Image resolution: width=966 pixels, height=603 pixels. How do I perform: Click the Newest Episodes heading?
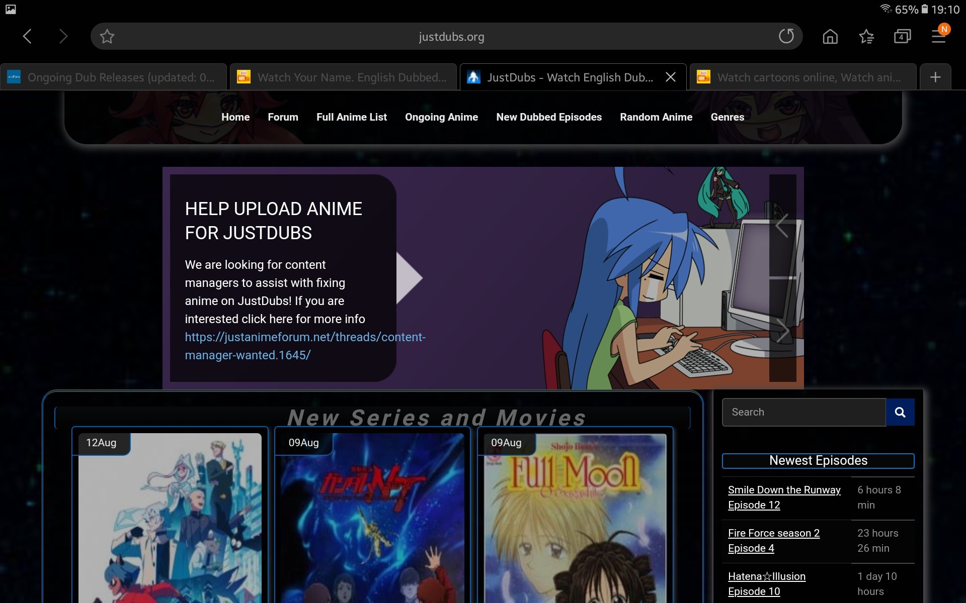(818, 461)
